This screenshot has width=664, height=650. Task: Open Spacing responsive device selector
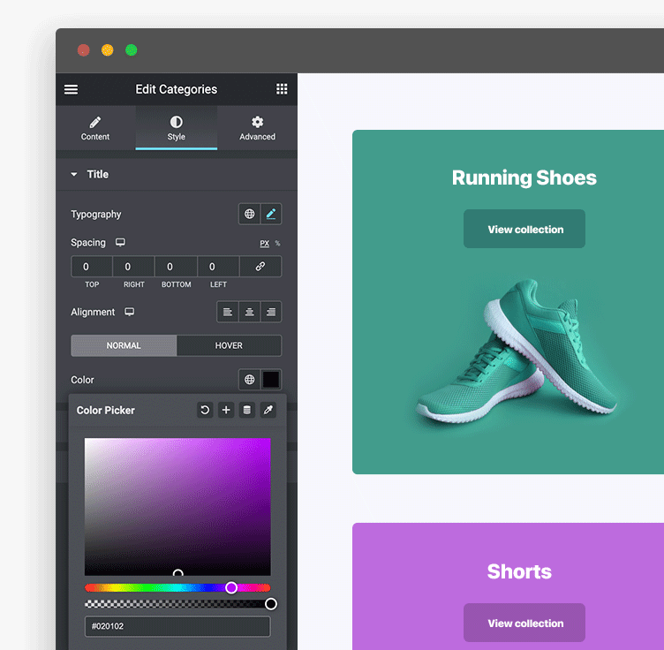[x=120, y=243]
